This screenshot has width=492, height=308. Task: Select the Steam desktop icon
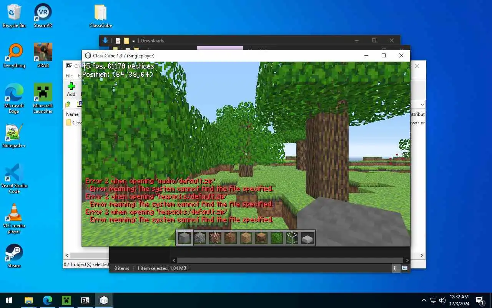tap(14, 256)
